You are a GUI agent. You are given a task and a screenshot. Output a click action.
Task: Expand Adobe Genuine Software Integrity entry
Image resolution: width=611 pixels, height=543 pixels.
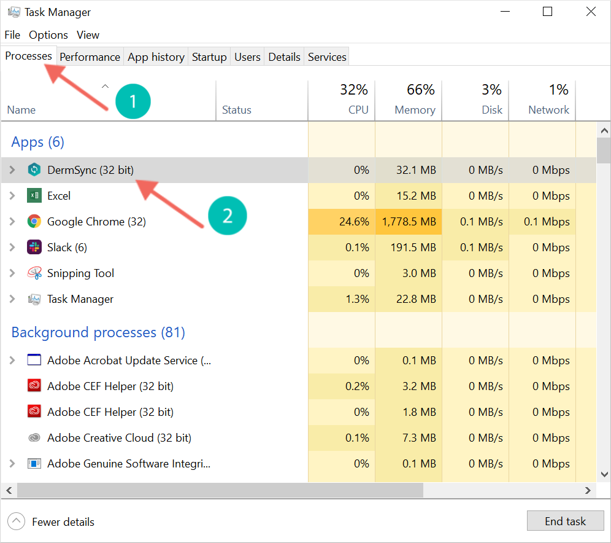(x=12, y=463)
